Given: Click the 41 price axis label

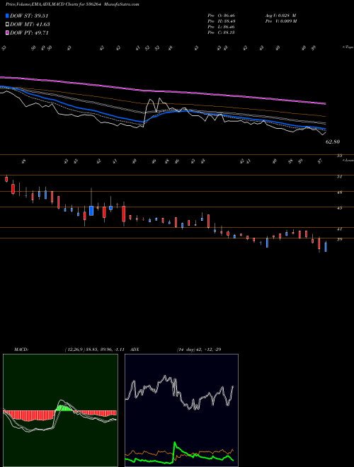Looking at the screenshot, I should [x=339, y=229].
